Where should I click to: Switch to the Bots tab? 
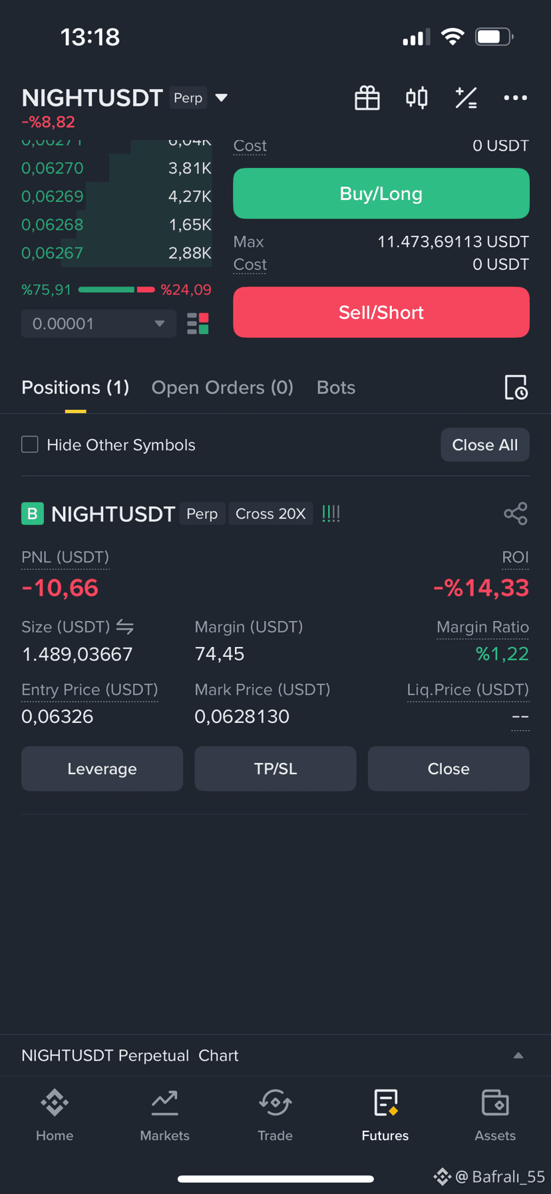(336, 387)
